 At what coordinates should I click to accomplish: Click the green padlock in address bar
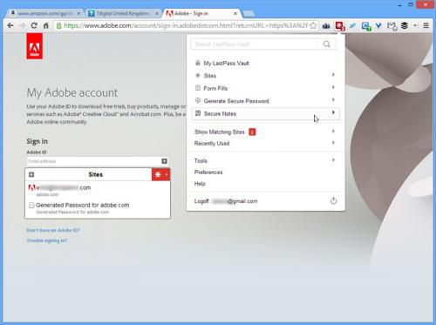click(58, 25)
